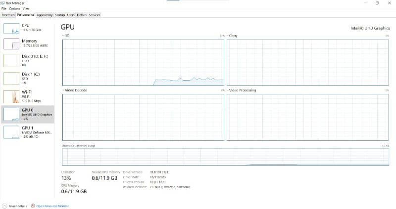Switch to the Startup tab
Image resolution: width=396 pixels, height=209 pixels.
[59, 15]
